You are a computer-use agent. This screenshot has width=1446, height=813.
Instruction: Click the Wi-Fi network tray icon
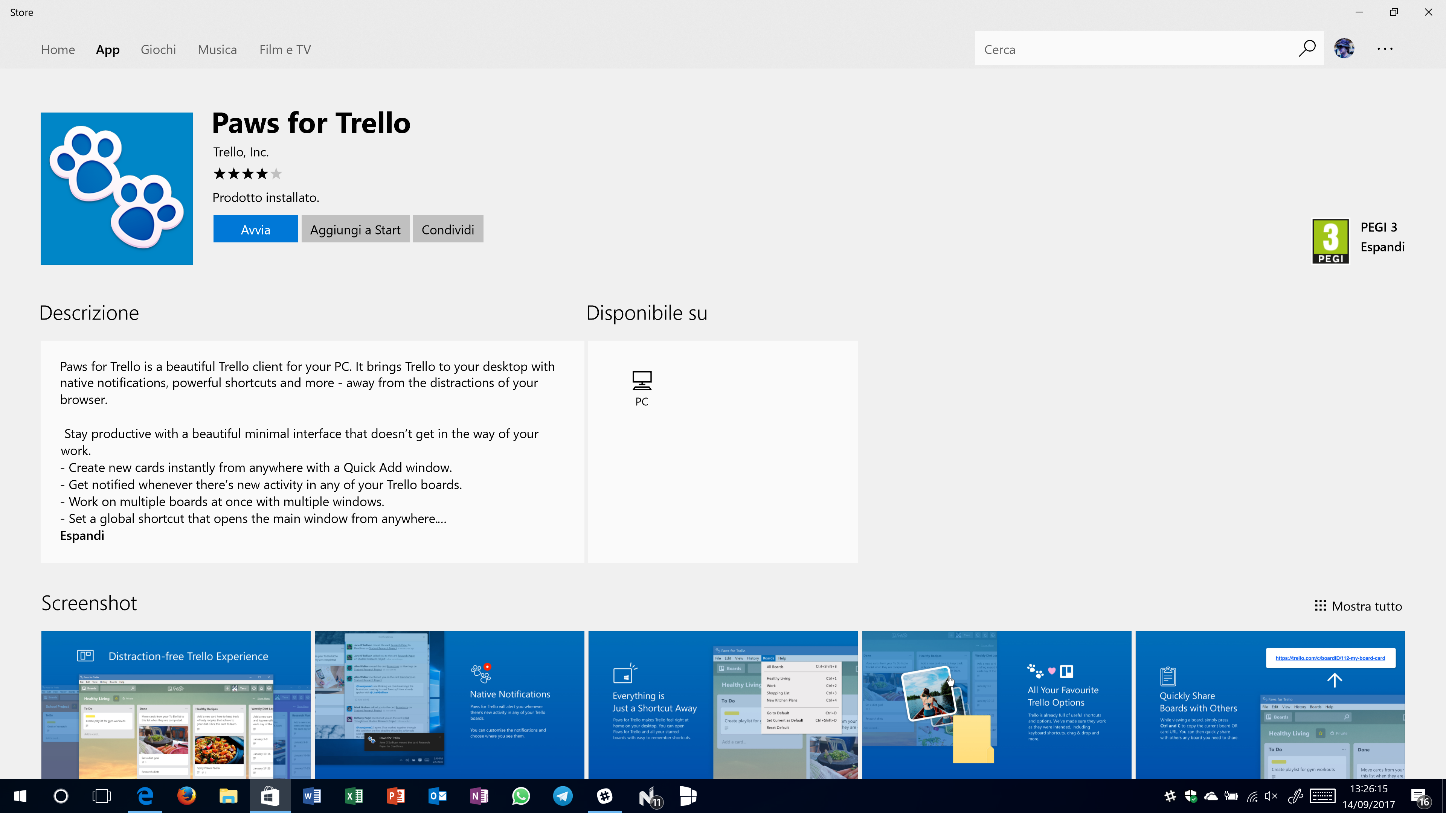click(x=1252, y=796)
